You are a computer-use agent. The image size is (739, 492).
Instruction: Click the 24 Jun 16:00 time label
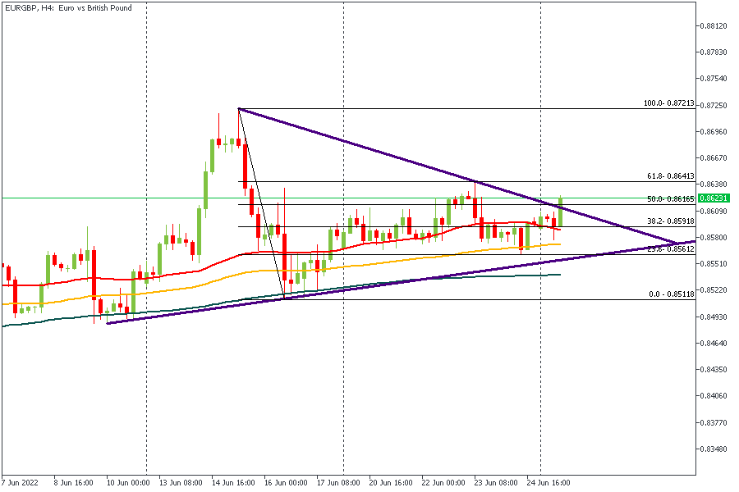pyautogui.click(x=549, y=482)
